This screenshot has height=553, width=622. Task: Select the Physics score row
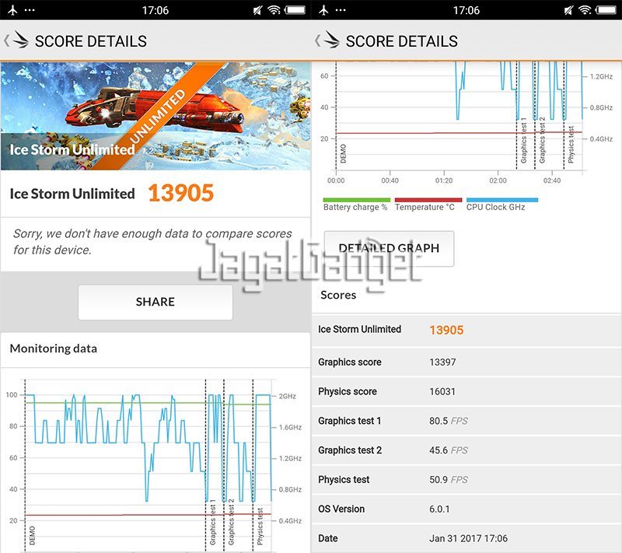coord(466,392)
